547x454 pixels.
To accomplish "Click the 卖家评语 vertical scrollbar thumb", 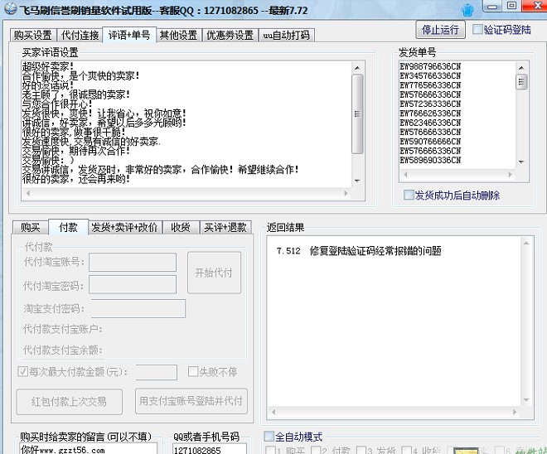I will [x=357, y=113].
